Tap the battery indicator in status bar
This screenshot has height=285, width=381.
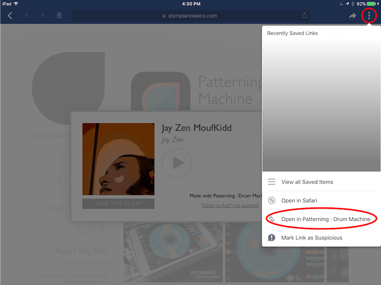click(371, 4)
